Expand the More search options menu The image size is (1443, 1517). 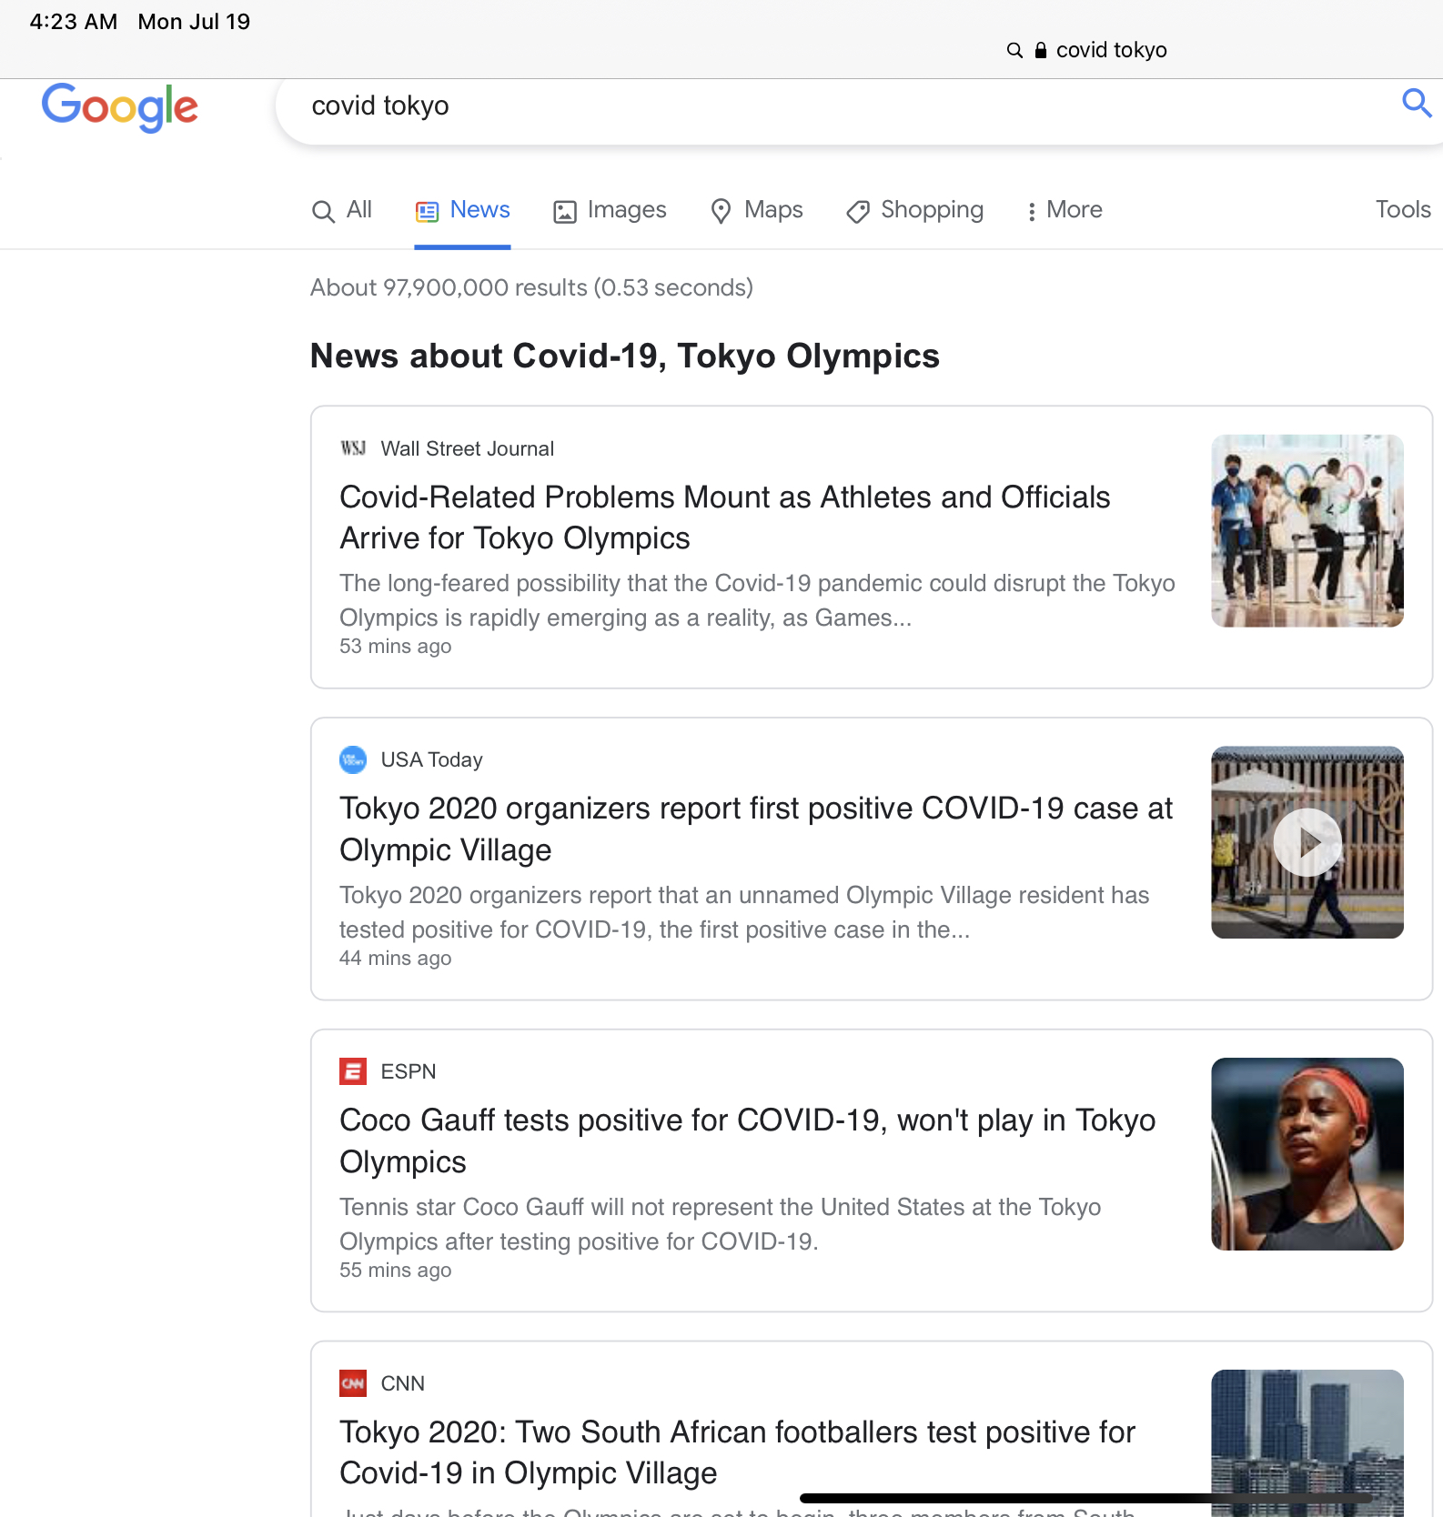(1065, 210)
